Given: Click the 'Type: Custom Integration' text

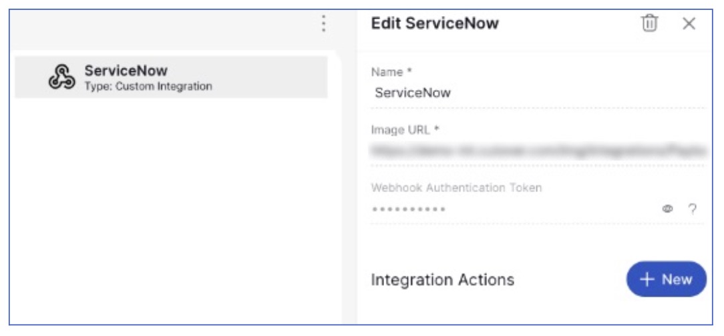Looking at the screenshot, I should click(148, 86).
